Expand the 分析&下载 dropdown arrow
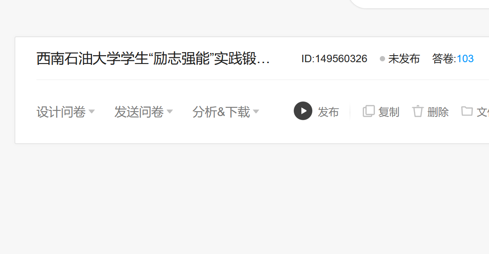Image resolution: width=489 pixels, height=254 pixels. 256,111
